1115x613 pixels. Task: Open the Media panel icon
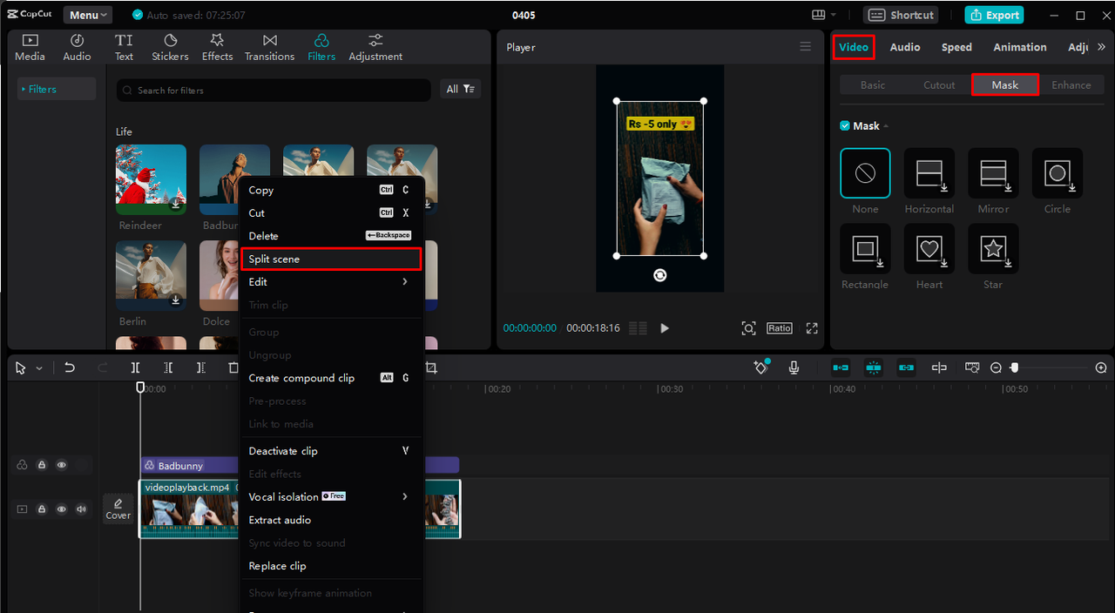tap(30, 47)
